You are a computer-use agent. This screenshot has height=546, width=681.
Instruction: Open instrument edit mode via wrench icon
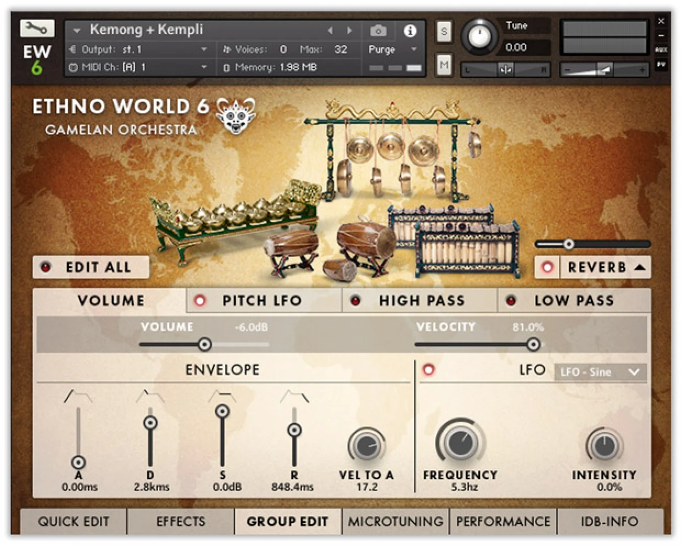coord(37,28)
